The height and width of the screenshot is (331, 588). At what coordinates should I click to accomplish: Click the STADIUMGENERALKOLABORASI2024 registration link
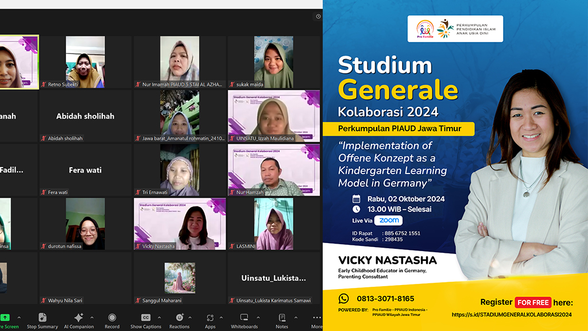[512, 314]
